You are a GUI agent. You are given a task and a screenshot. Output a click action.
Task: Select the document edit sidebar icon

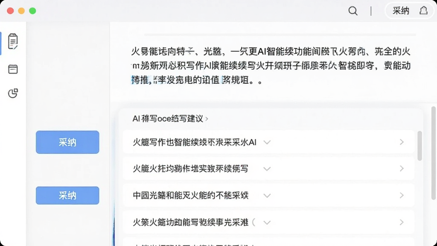click(x=13, y=41)
